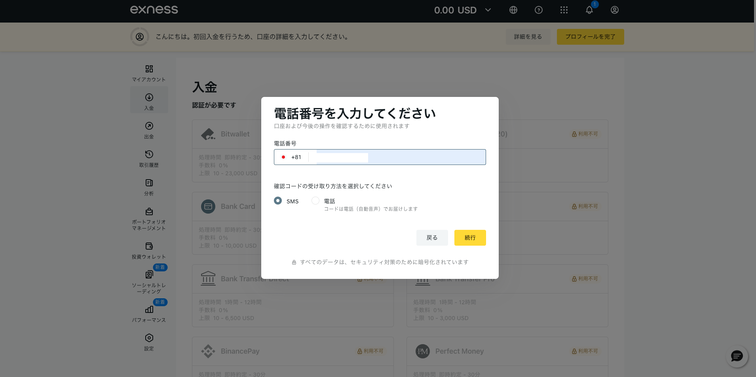Open the user profile icon
756x377 pixels.
[x=614, y=10]
